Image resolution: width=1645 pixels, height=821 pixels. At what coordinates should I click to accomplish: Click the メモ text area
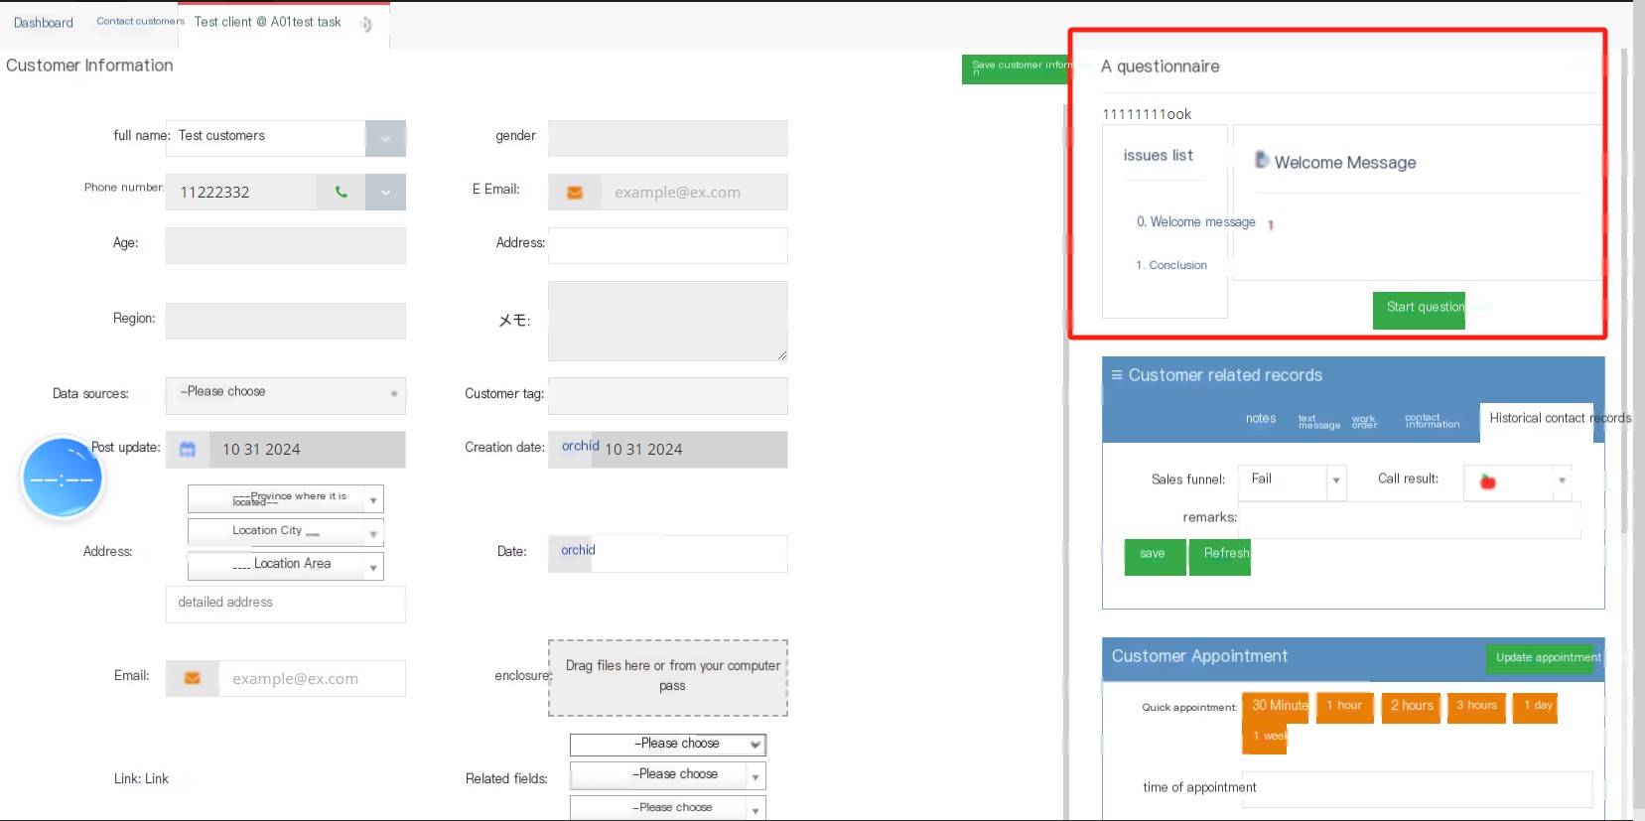click(668, 321)
